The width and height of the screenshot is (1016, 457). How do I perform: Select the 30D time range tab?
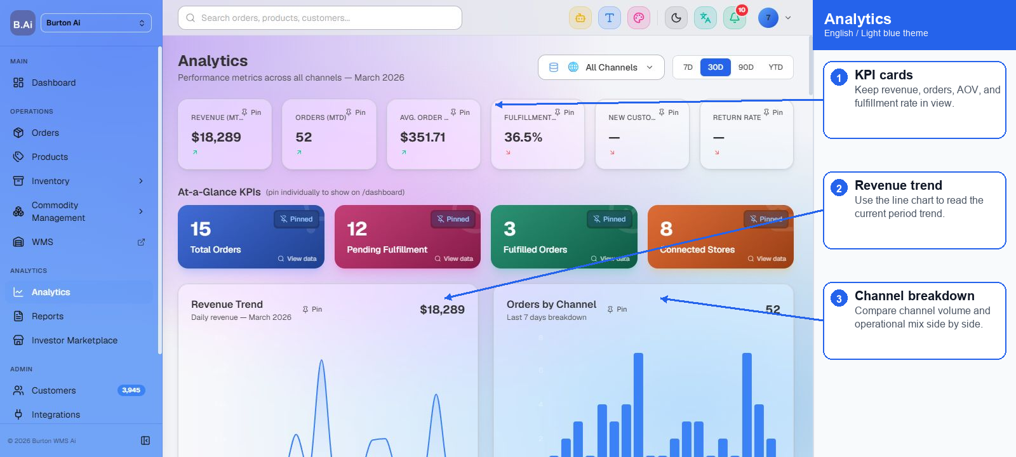point(716,67)
